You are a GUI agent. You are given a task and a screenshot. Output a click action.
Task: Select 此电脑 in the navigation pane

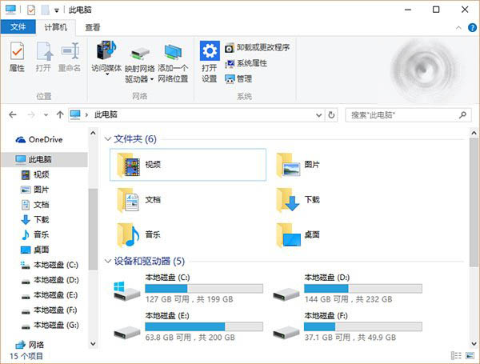pos(45,159)
